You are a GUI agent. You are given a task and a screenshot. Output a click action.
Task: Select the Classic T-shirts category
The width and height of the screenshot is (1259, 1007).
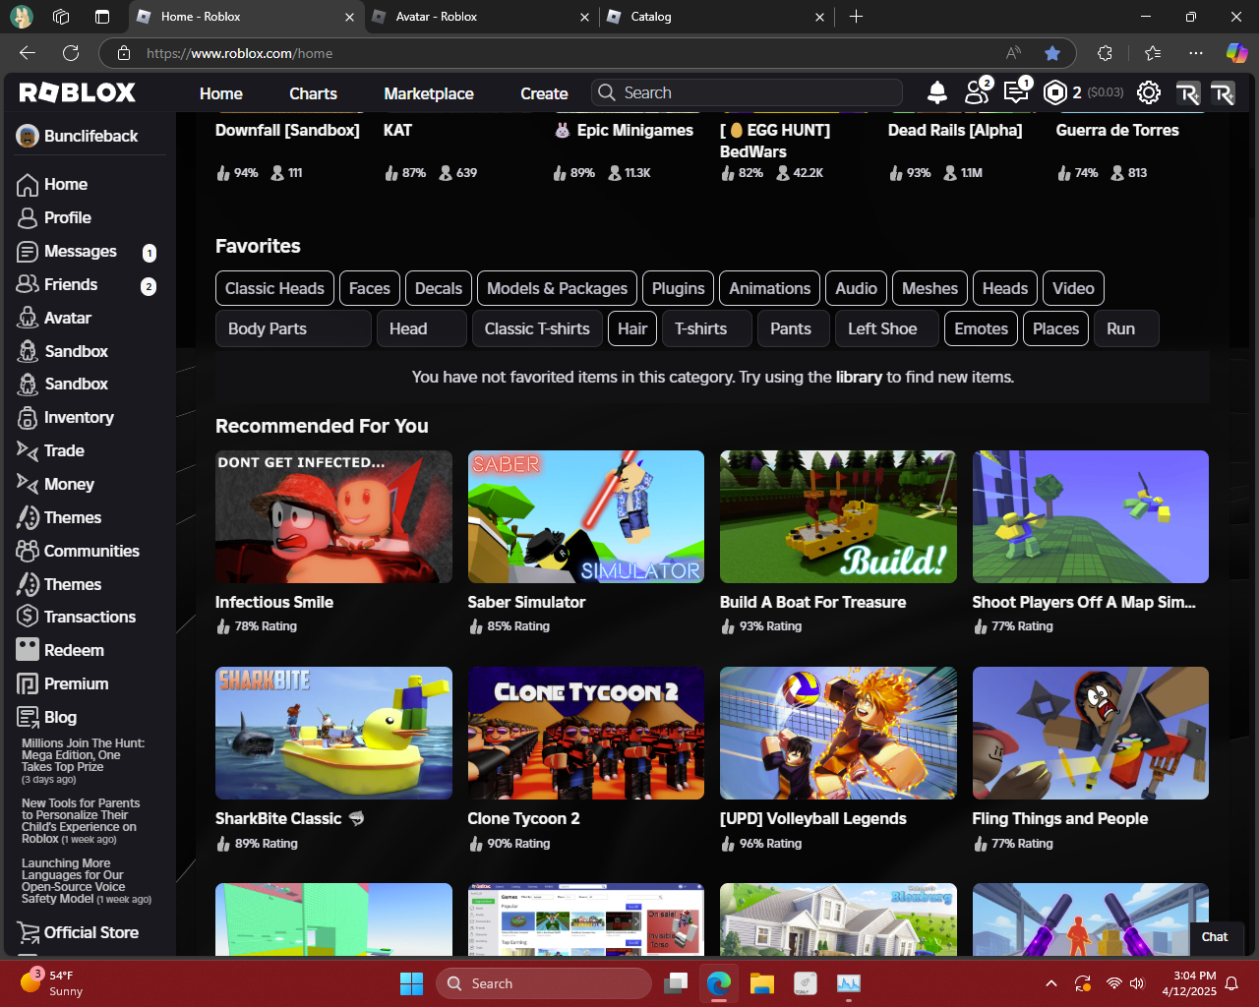coord(537,328)
